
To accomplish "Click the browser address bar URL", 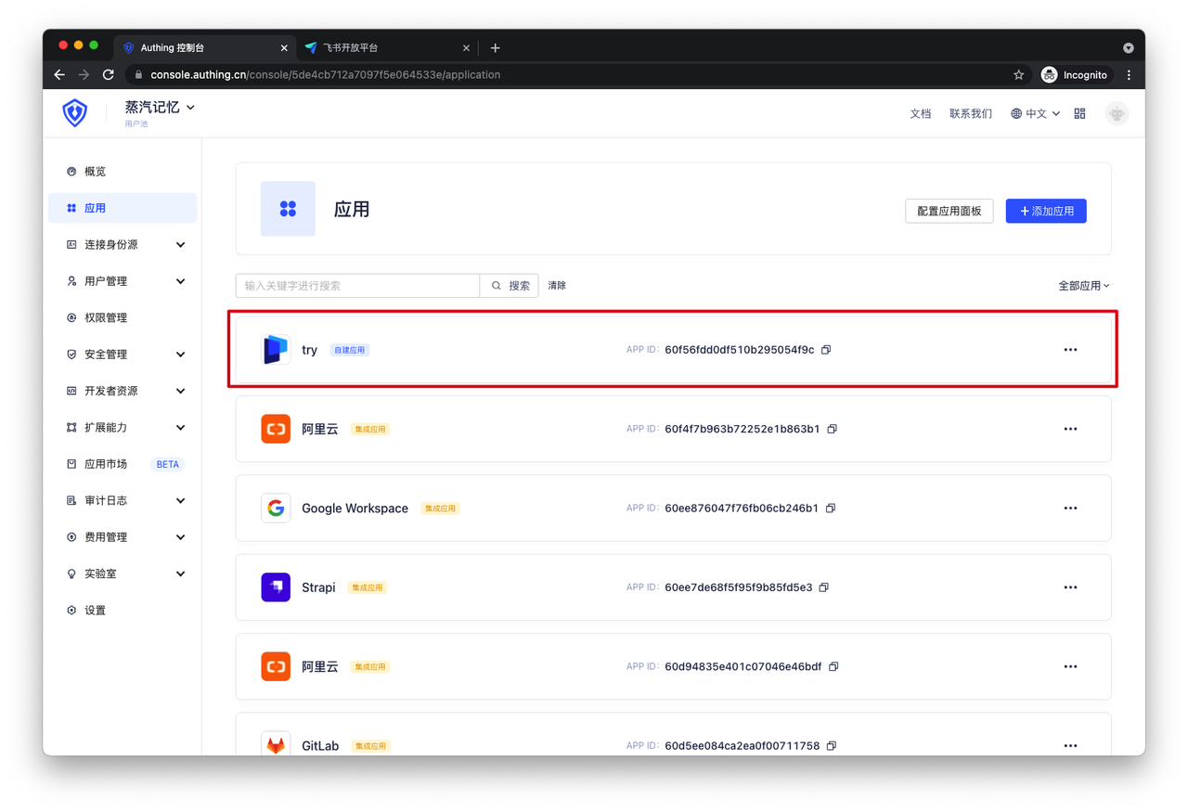I will click(326, 74).
